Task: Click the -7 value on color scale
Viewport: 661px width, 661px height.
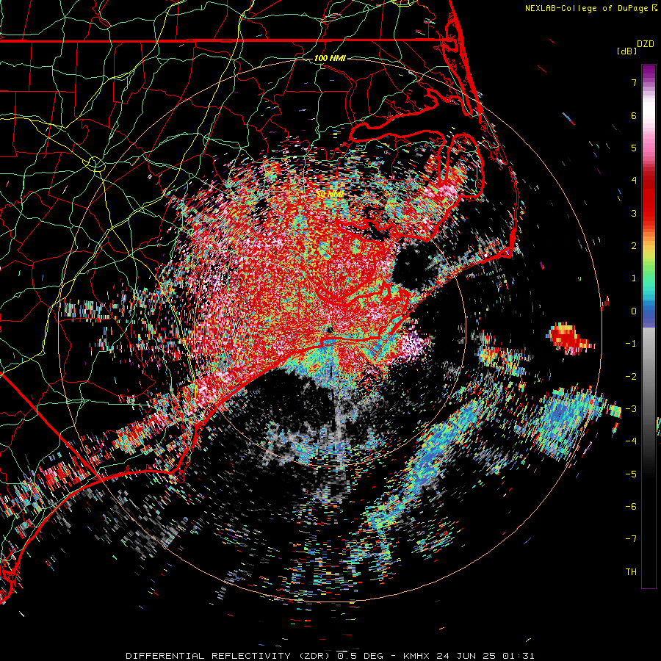Action: click(631, 539)
